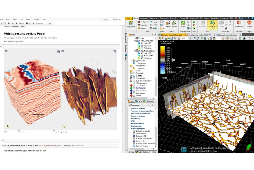Open the File menu in Petrel
This screenshot has height=170, width=254.
[129, 18]
